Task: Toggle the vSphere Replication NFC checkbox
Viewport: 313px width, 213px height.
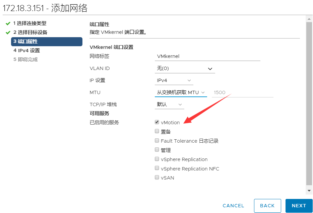Action: [x=157, y=168]
